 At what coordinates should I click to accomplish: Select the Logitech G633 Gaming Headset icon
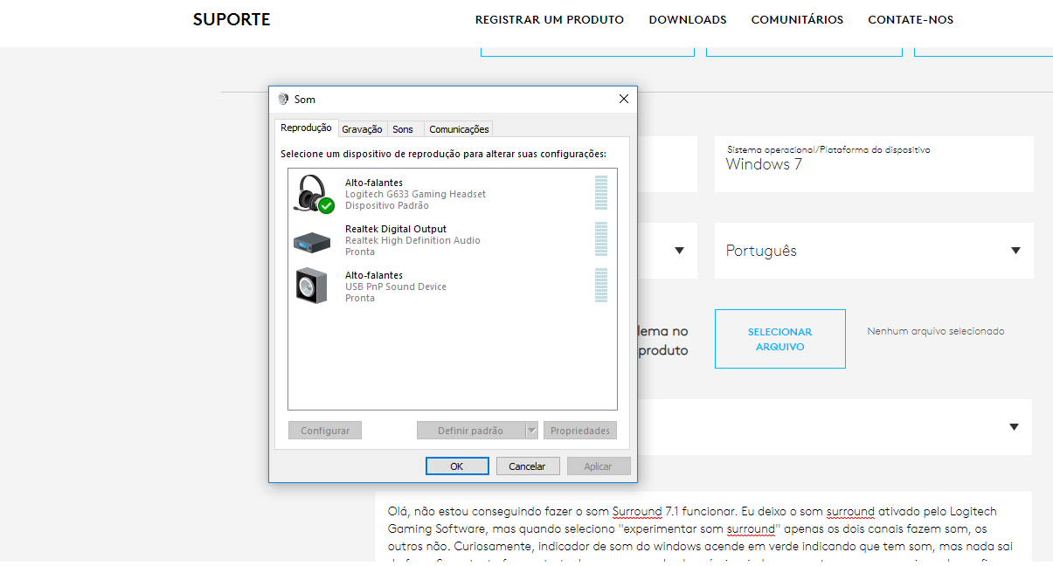[x=313, y=194]
